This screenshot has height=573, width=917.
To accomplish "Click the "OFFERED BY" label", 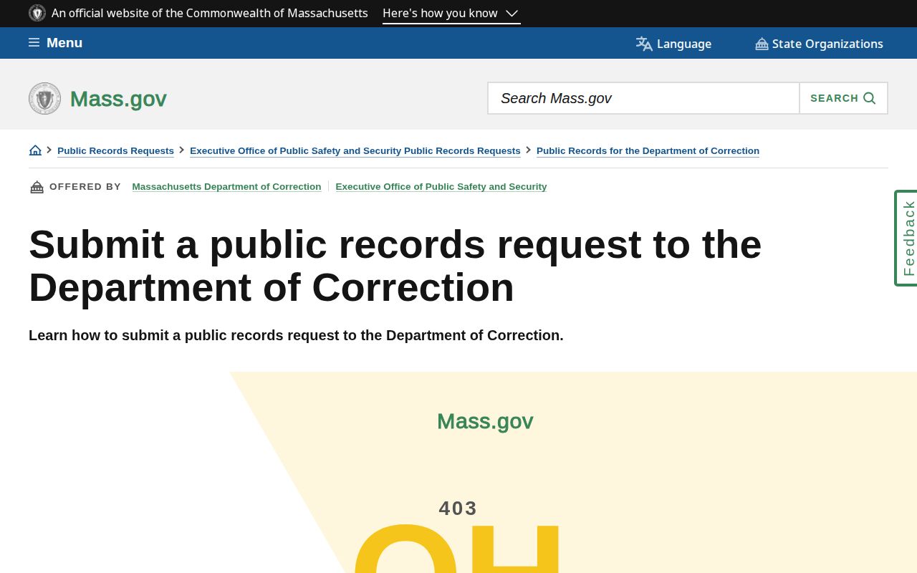I will 85,187.
